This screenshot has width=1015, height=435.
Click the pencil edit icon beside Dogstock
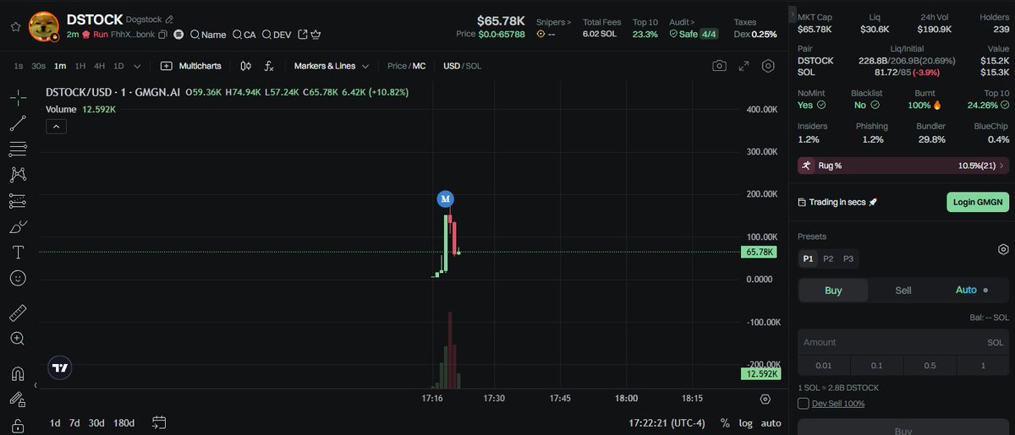(169, 19)
